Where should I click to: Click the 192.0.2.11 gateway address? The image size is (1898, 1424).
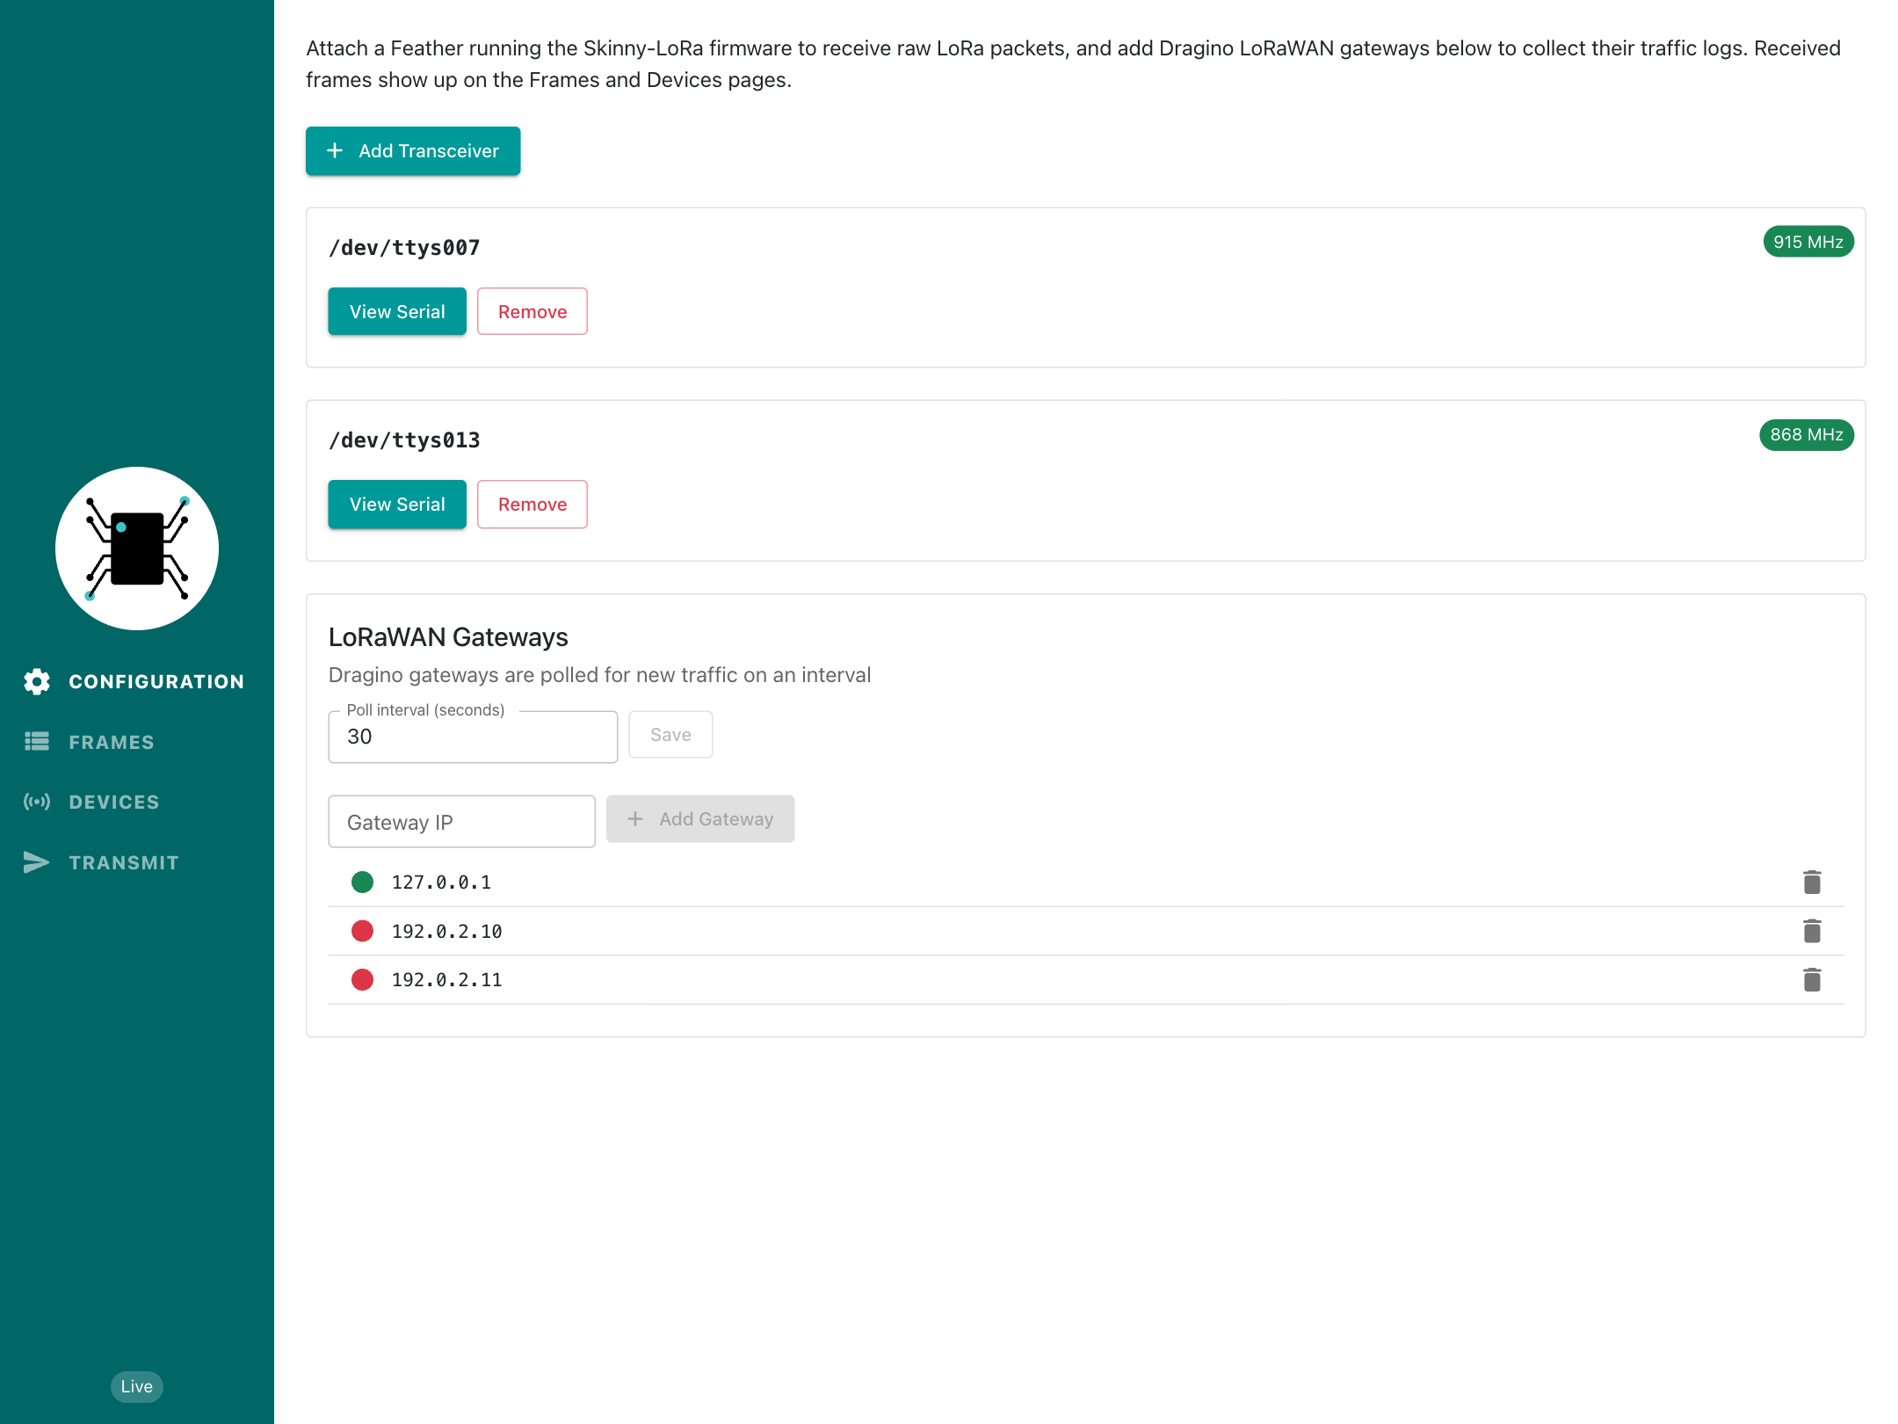click(x=446, y=980)
